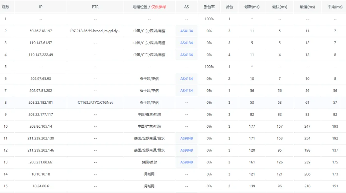This screenshot has height=193, width=346.
Task: Click location 韩国/全罗南道/丽水 in hop 11 row
Action: pos(149,138)
